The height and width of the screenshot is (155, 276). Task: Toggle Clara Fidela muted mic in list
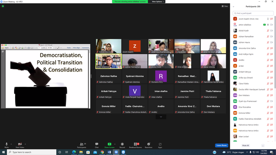tap(268, 84)
